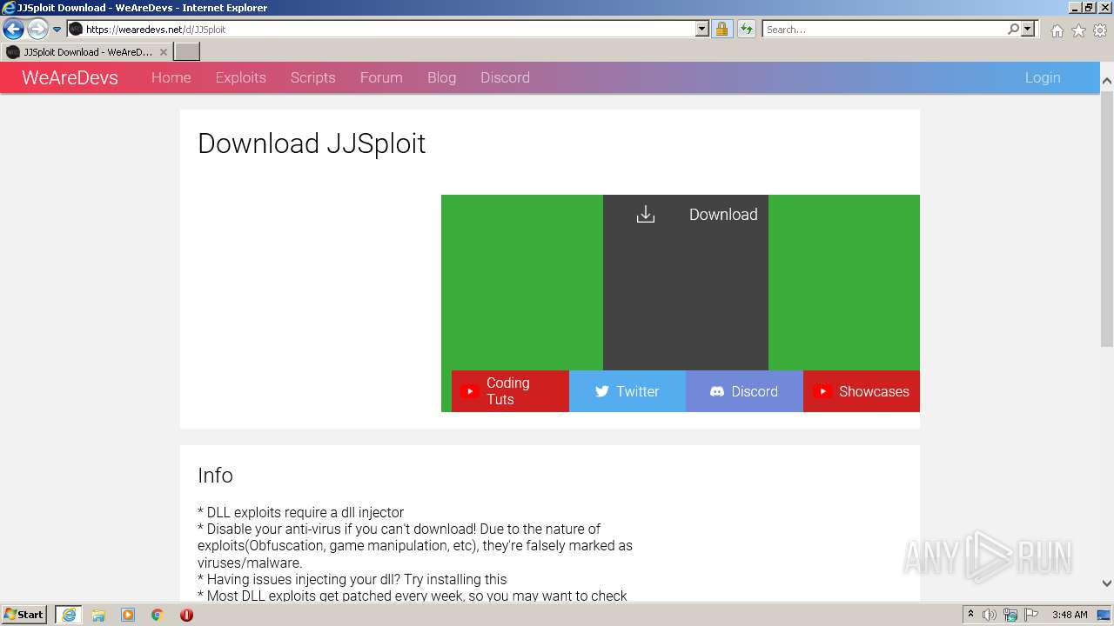Click the Login link
Screen dimensions: 1114x626
click(x=1043, y=77)
